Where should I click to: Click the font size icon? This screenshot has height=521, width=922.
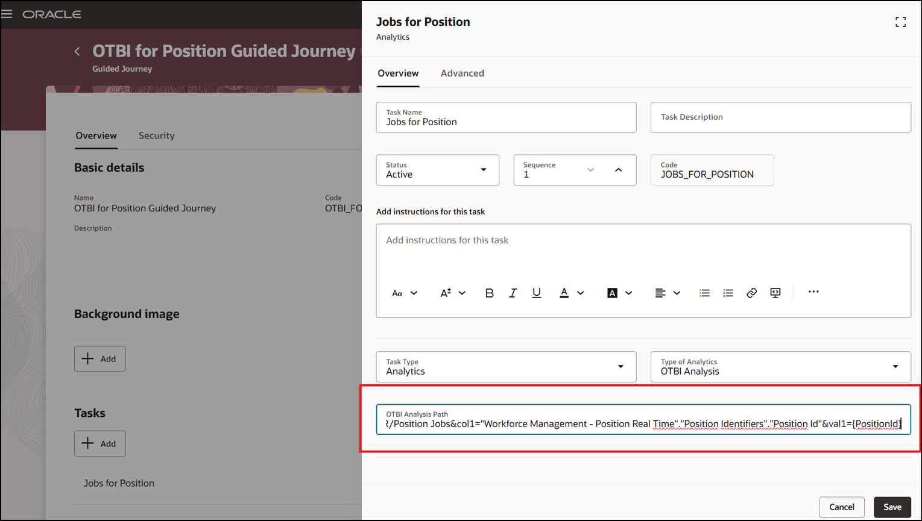[446, 293]
